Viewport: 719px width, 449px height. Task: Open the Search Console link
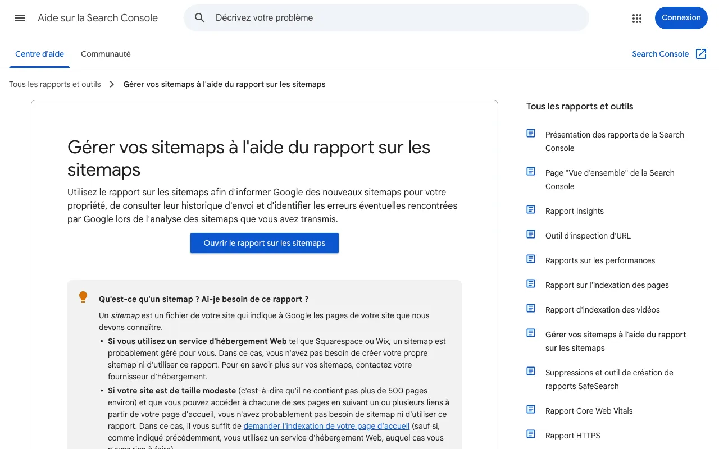(x=661, y=54)
